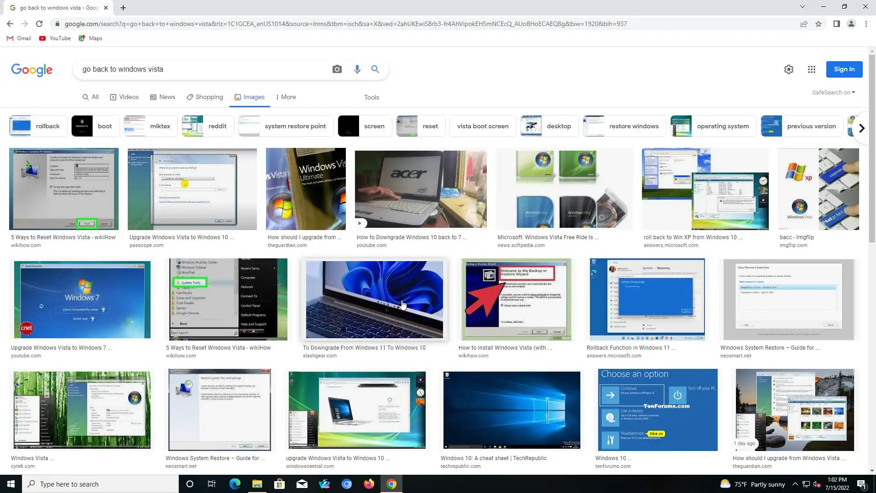Screen dimensions: 876x493
Task: Open the Google apps grid
Action: coord(811,69)
